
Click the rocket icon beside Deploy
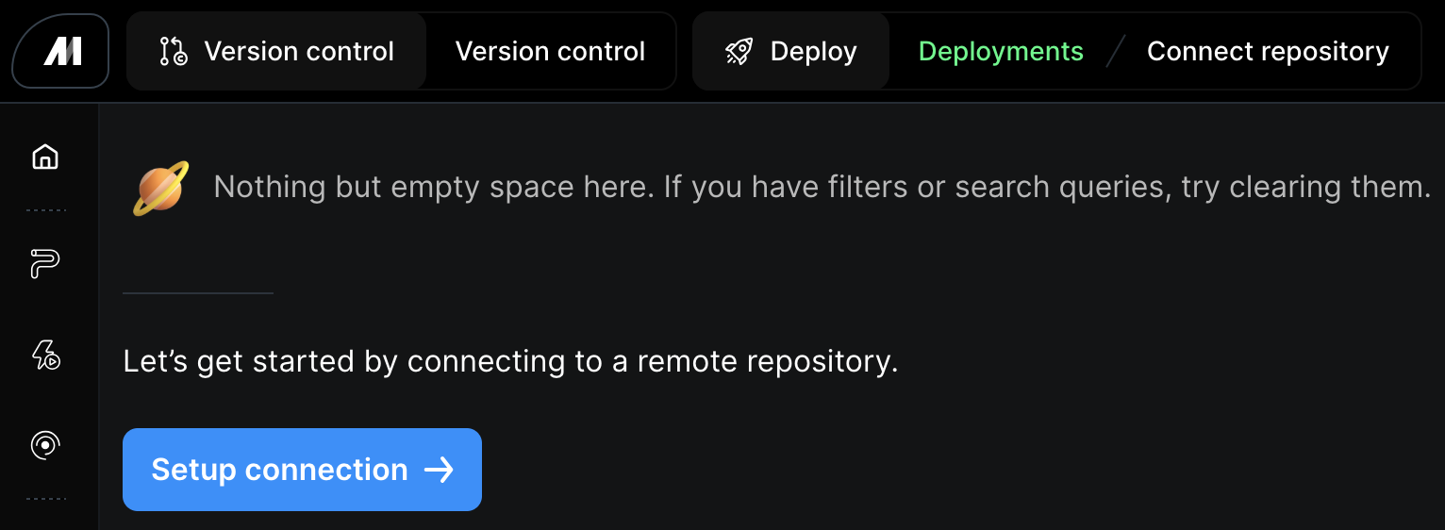click(739, 51)
